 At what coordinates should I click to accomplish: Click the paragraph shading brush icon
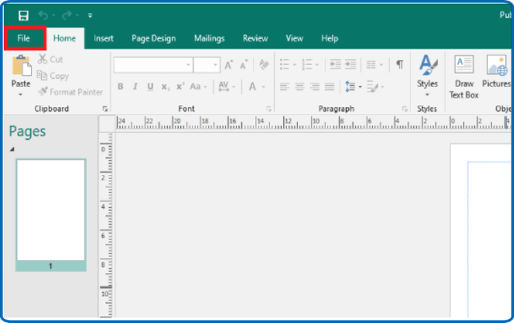click(372, 86)
